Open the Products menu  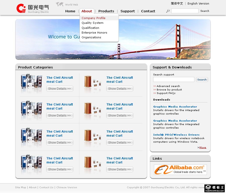pos(106,11)
